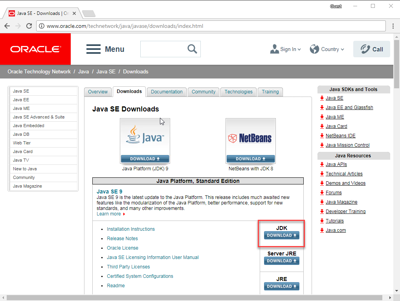Click the search magnifier icon
This screenshot has height=301, width=400.
192,49
